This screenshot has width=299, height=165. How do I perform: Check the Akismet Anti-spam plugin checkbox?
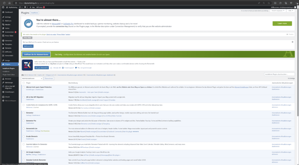[x=24, y=87]
